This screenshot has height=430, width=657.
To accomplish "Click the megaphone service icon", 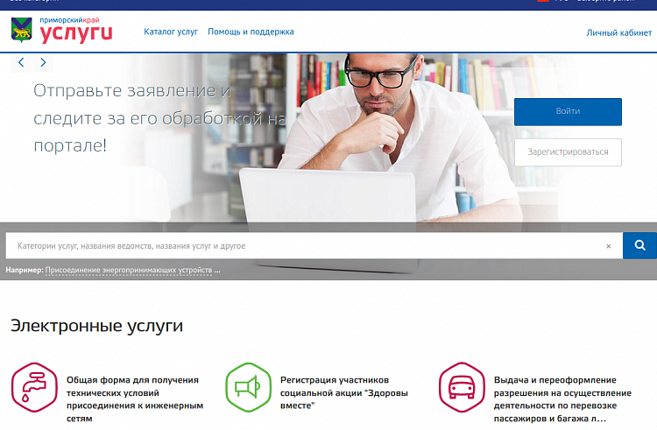I will tap(248, 387).
